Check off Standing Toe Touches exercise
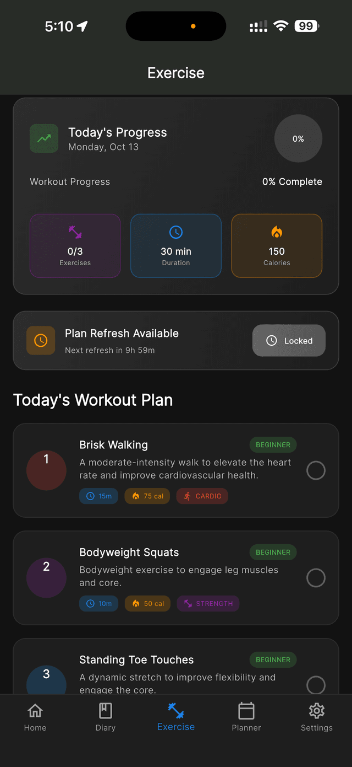Image resolution: width=352 pixels, height=767 pixels. pyautogui.click(x=316, y=685)
